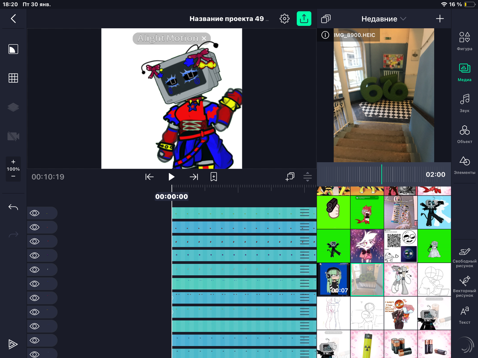Open the project settings gear
Screen dimensions: 478x358
coord(284,19)
